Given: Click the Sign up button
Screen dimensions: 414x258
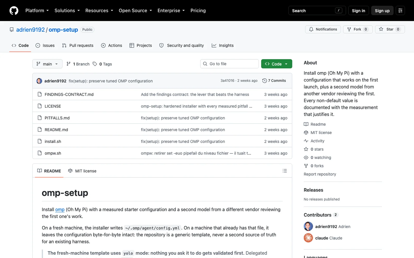Looking at the screenshot, I should (x=382, y=11).
